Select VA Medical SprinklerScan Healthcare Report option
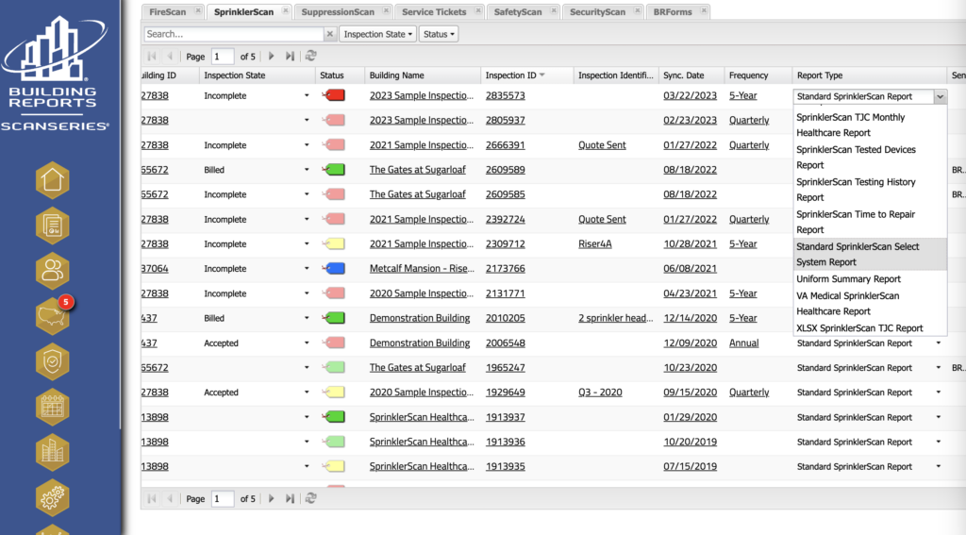 (x=870, y=304)
